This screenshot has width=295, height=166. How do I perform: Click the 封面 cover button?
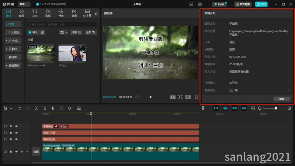click(36, 152)
